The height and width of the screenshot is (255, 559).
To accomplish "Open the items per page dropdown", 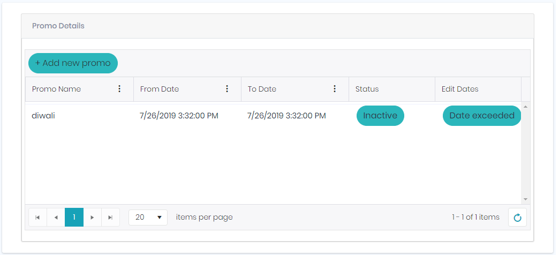I will (x=148, y=217).
